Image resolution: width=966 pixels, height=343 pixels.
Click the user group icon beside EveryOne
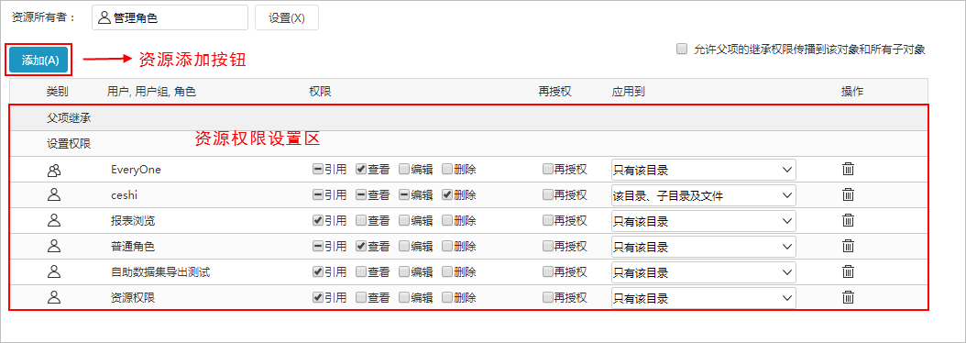point(55,170)
